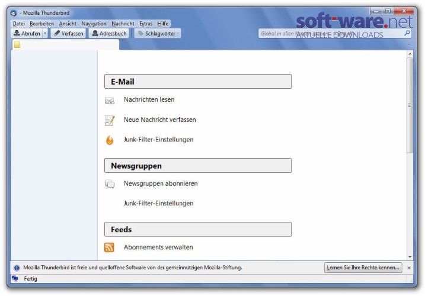
Task: Click the search magnifier icon
Action: [x=407, y=33]
